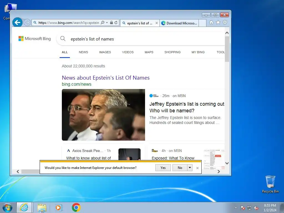Click Internet Explorer taskbar icon
This screenshot has height=213, width=284.
pyautogui.click(x=24, y=207)
